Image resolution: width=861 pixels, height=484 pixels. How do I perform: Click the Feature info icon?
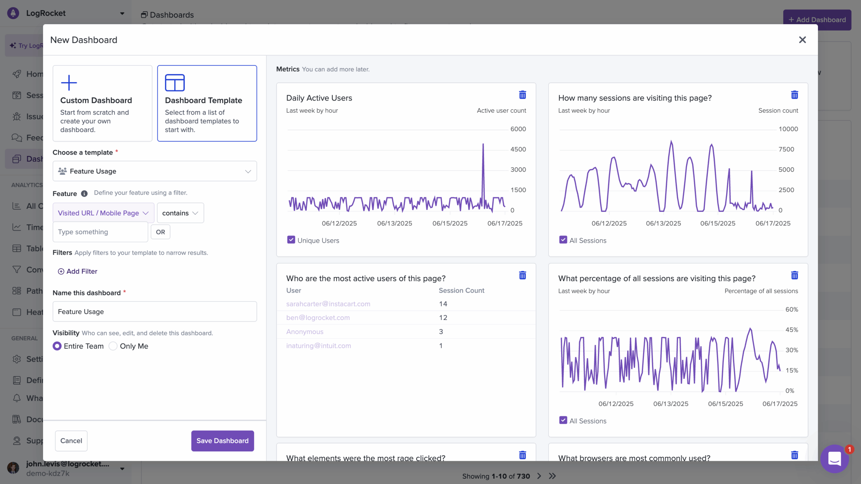(x=84, y=194)
